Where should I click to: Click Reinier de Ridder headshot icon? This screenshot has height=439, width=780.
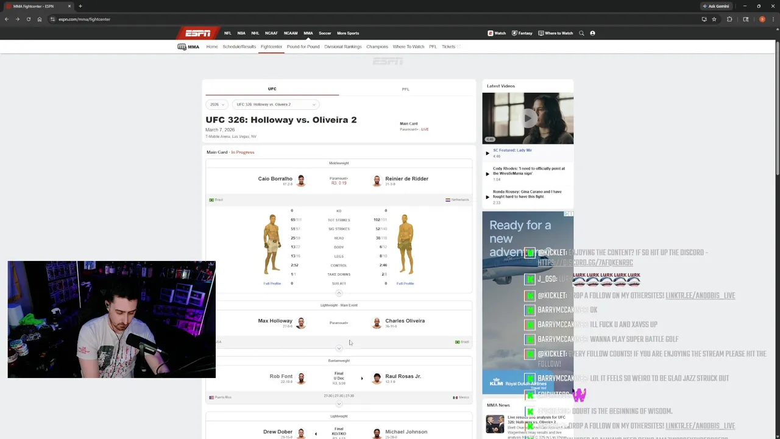pos(377,180)
